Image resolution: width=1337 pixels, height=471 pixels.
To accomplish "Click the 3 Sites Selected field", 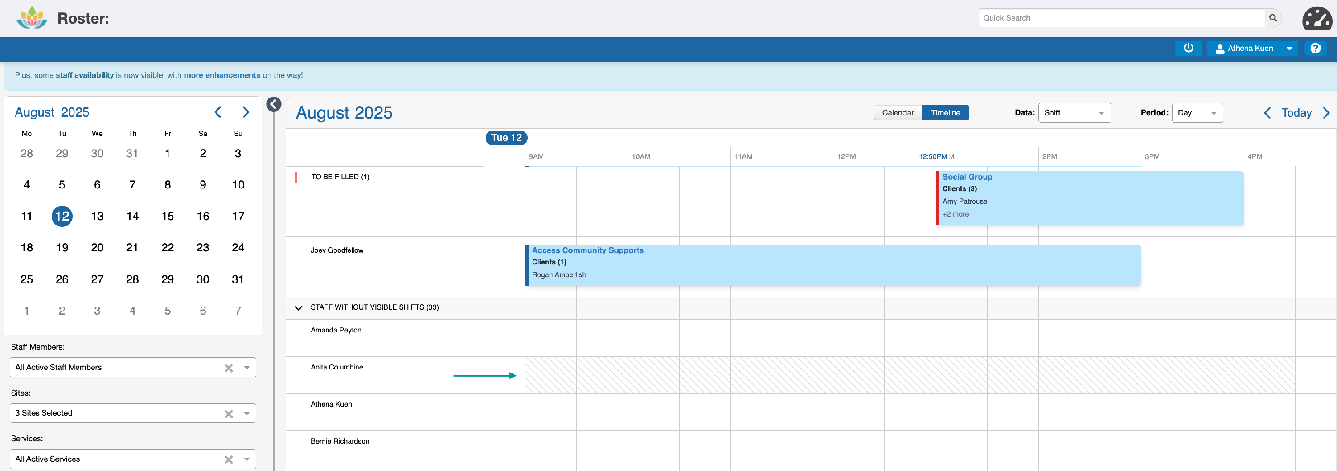I will click(x=133, y=414).
